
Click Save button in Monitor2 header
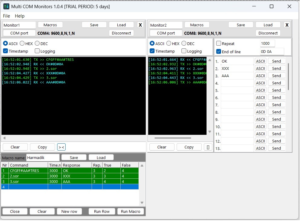[x=241, y=25]
